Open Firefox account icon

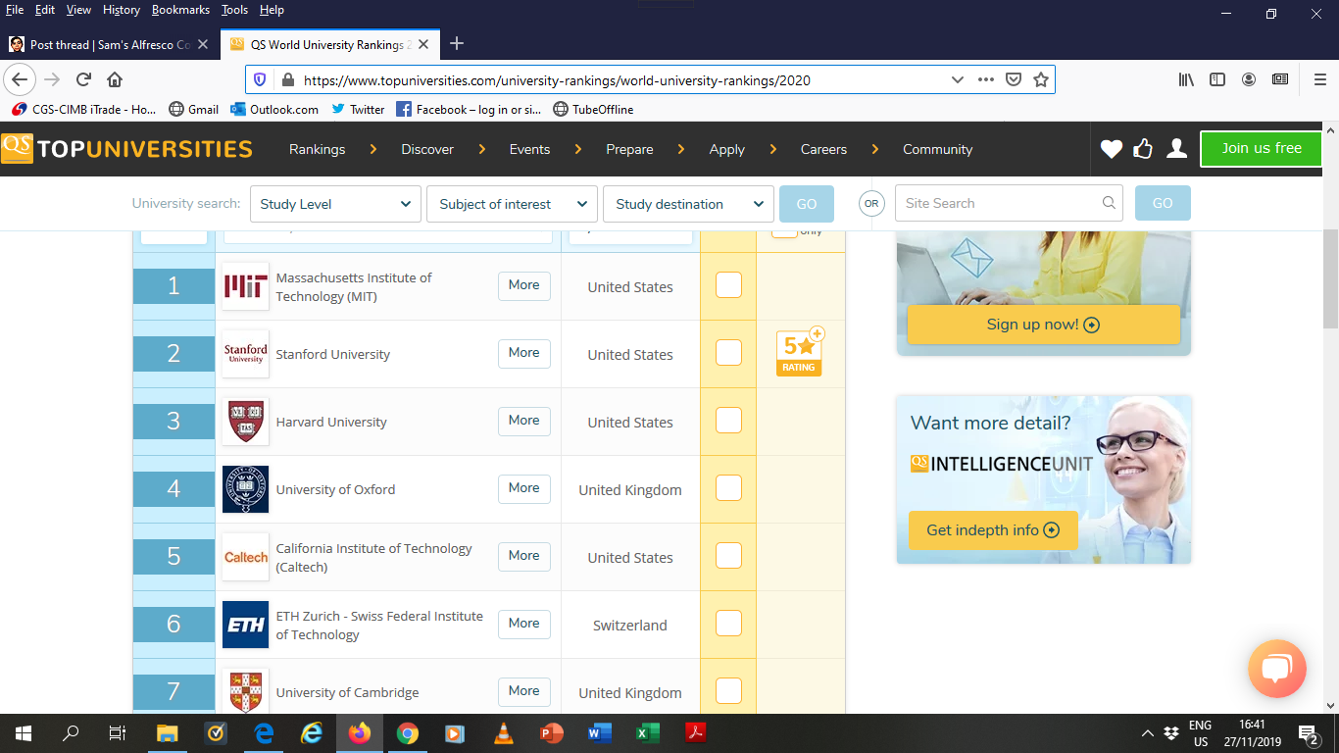(x=1249, y=79)
